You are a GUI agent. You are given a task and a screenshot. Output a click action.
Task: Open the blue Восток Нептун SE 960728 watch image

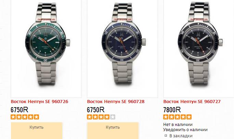tap(122, 49)
